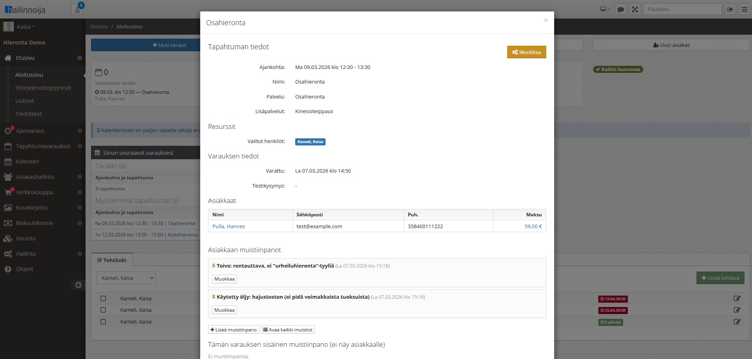The height and width of the screenshot is (359, 752).
Task: Tick the second Kameli, Kaisa task checkbox
Action: coord(103,310)
